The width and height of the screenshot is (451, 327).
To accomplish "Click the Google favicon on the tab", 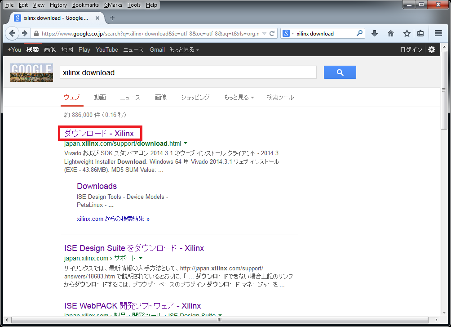I will 18,18.
